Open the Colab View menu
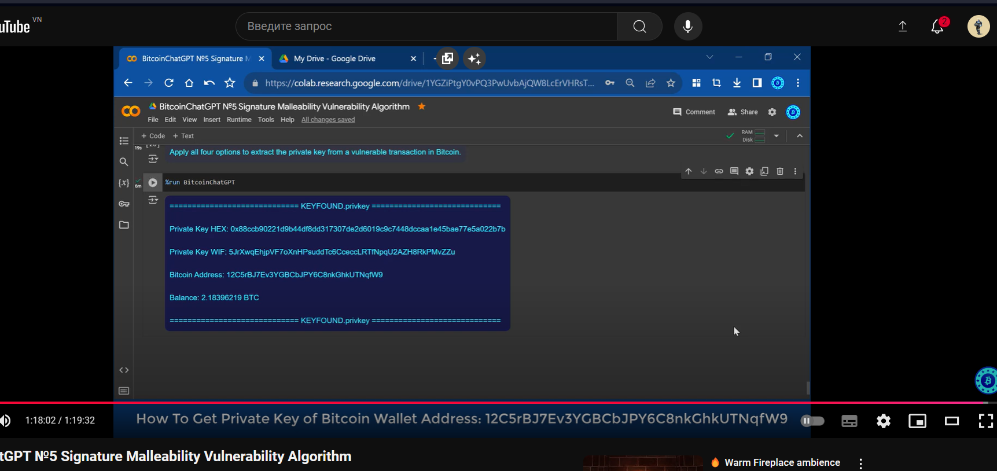The height and width of the screenshot is (471, 997). [189, 120]
